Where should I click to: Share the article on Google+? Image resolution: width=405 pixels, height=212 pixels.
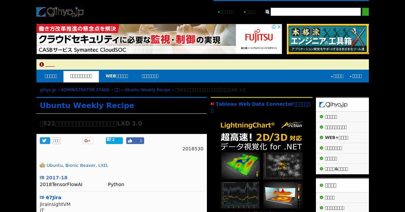point(88,141)
